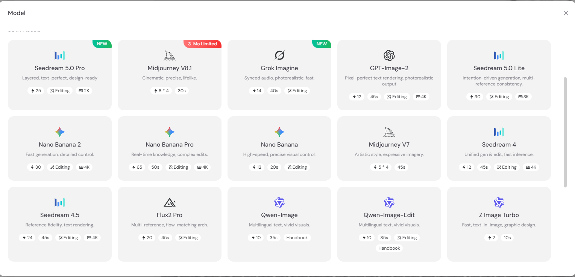575x277 pixels.
Task: Click the purple logo on the Qwen-Image-Edit card
Action: tap(389, 202)
